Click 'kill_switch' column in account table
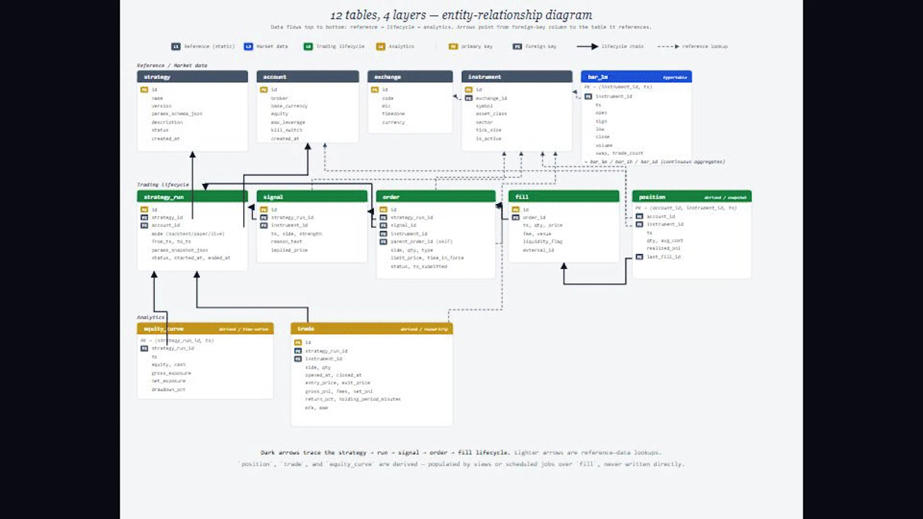 287,130
